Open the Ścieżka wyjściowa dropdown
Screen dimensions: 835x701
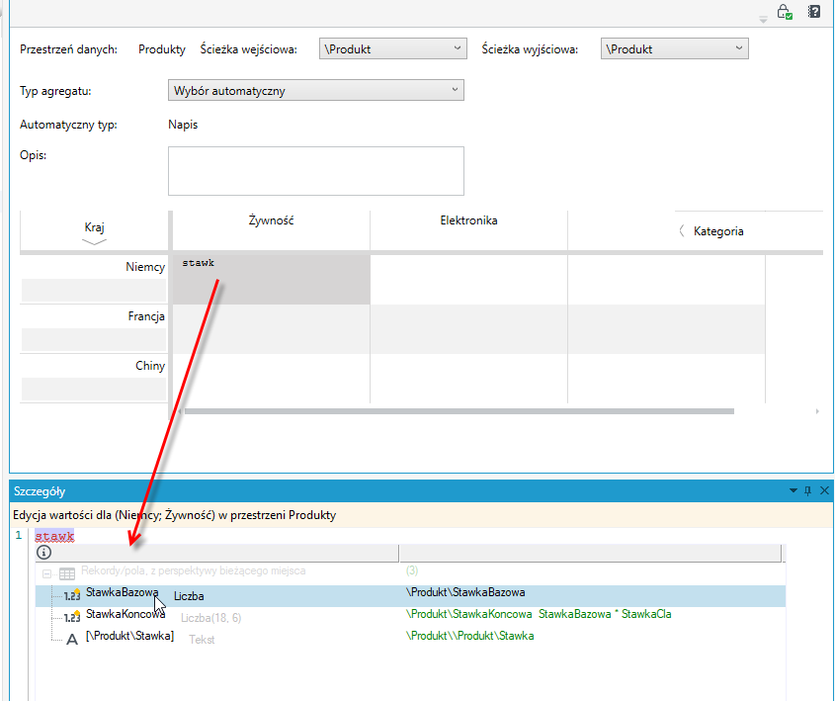pos(674,48)
